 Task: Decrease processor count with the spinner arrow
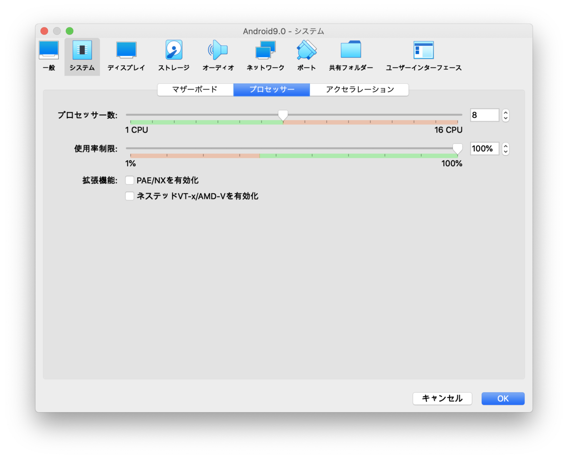506,118
